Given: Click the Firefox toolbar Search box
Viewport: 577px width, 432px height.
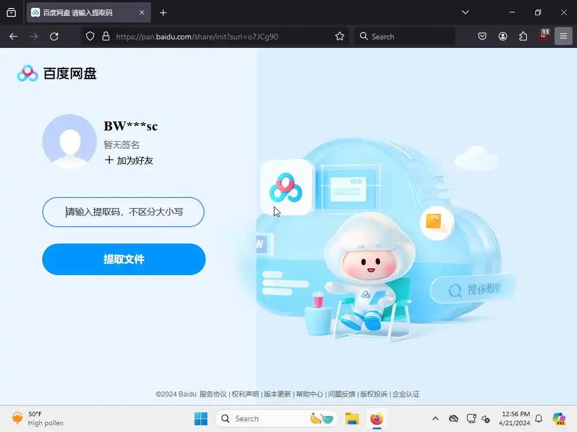Looking at the screenshot, I should point(405,37).
